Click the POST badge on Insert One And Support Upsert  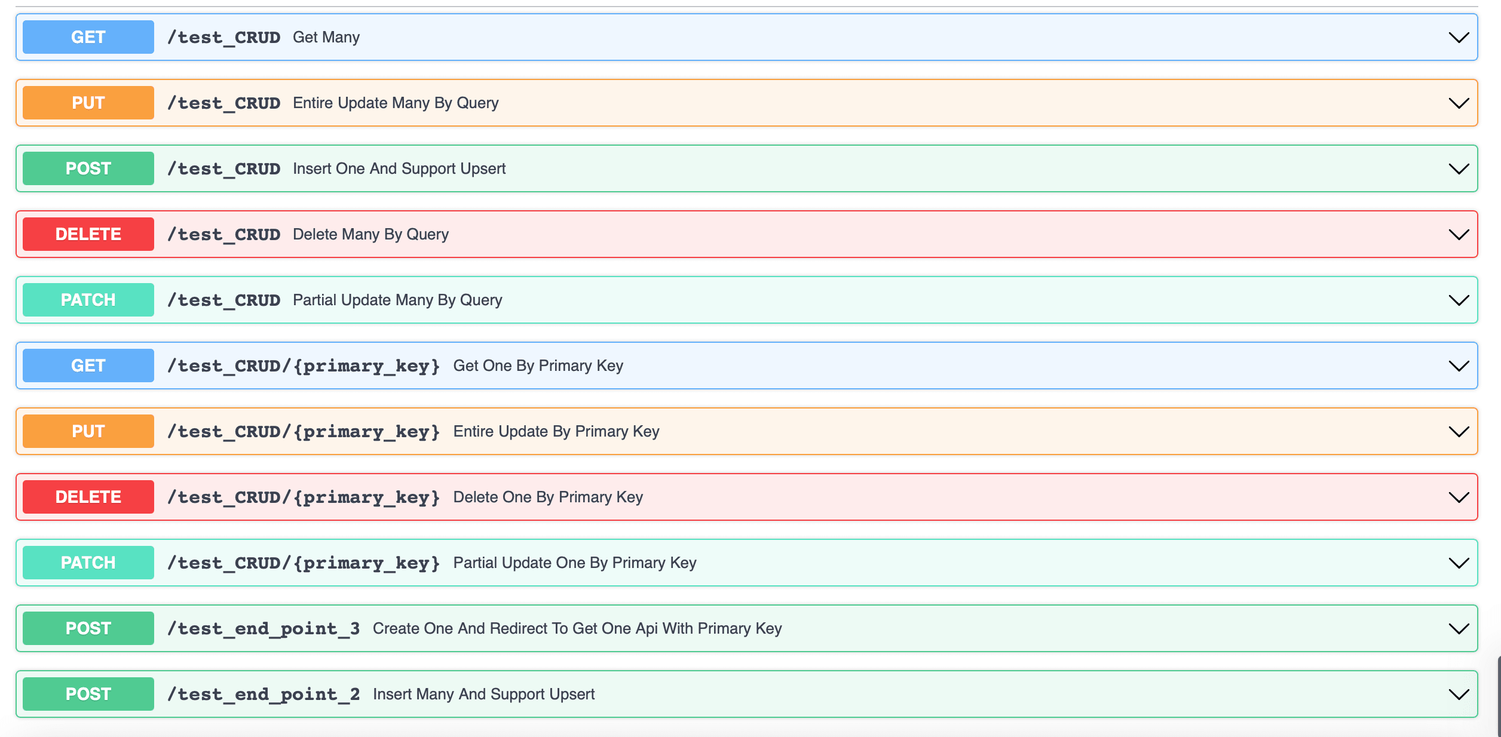(88, 168)
